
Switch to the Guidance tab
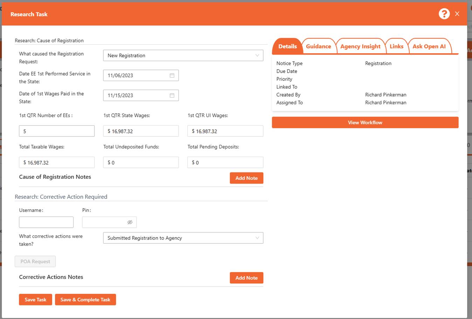(x=318, y=46)
